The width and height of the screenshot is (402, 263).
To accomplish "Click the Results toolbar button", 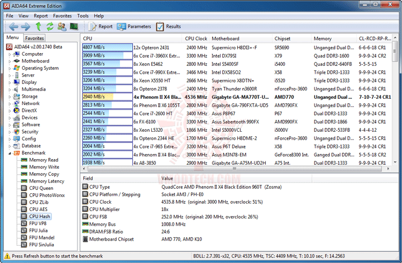I will (x=169, y=26).
